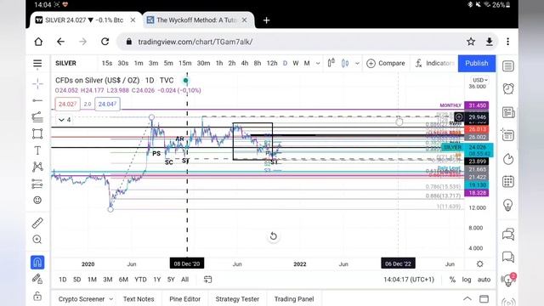
Task: Switch to the 15s timeframe
Action: (x=107, y=63)
